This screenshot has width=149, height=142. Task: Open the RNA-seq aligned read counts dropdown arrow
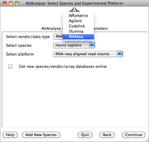[120, 54]
